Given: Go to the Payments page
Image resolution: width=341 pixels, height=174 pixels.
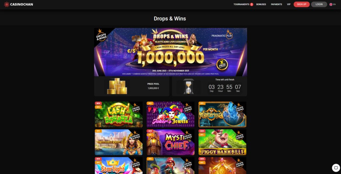Looking at the screenshot, I should pos(276,4).
